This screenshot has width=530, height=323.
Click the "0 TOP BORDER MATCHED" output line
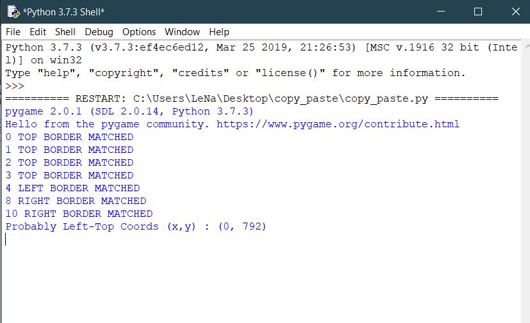pyautogui.click(x=69, y=137)
